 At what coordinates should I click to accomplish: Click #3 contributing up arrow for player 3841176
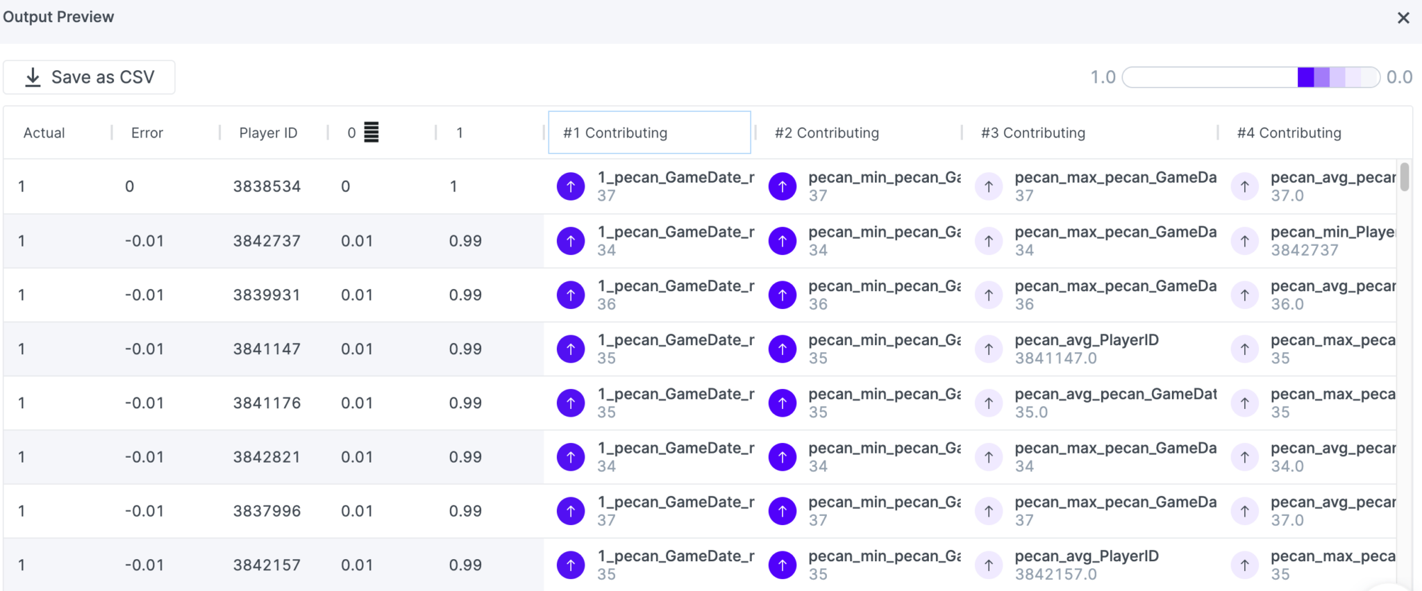click(x=989, y=403)
